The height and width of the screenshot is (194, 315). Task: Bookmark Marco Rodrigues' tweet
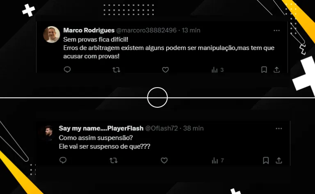(264, 70)
